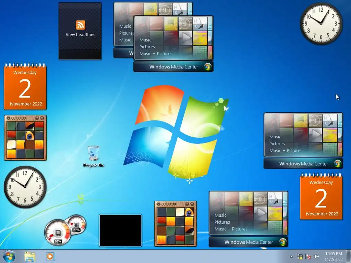Viewport: 351px width, 263px height.
Task: Click Windows logo on Media Center gadget beside bottom puzzle
Action: point(283,242)
